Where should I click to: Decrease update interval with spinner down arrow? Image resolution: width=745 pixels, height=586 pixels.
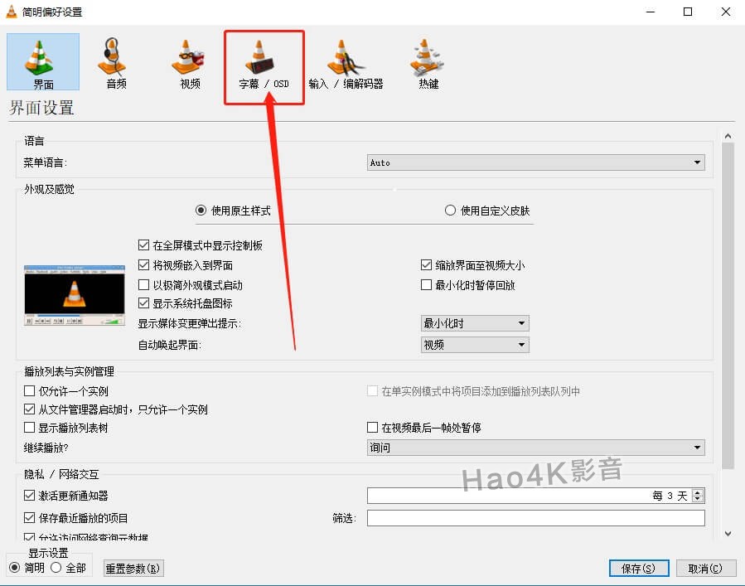(698, 499)
